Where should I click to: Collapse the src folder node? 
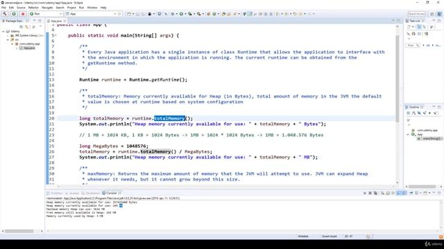8,40
